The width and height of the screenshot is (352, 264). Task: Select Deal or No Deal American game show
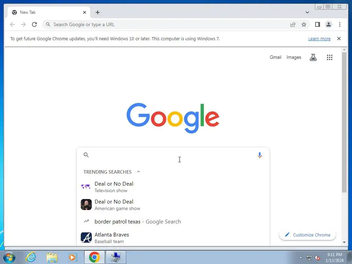(173, 205)
